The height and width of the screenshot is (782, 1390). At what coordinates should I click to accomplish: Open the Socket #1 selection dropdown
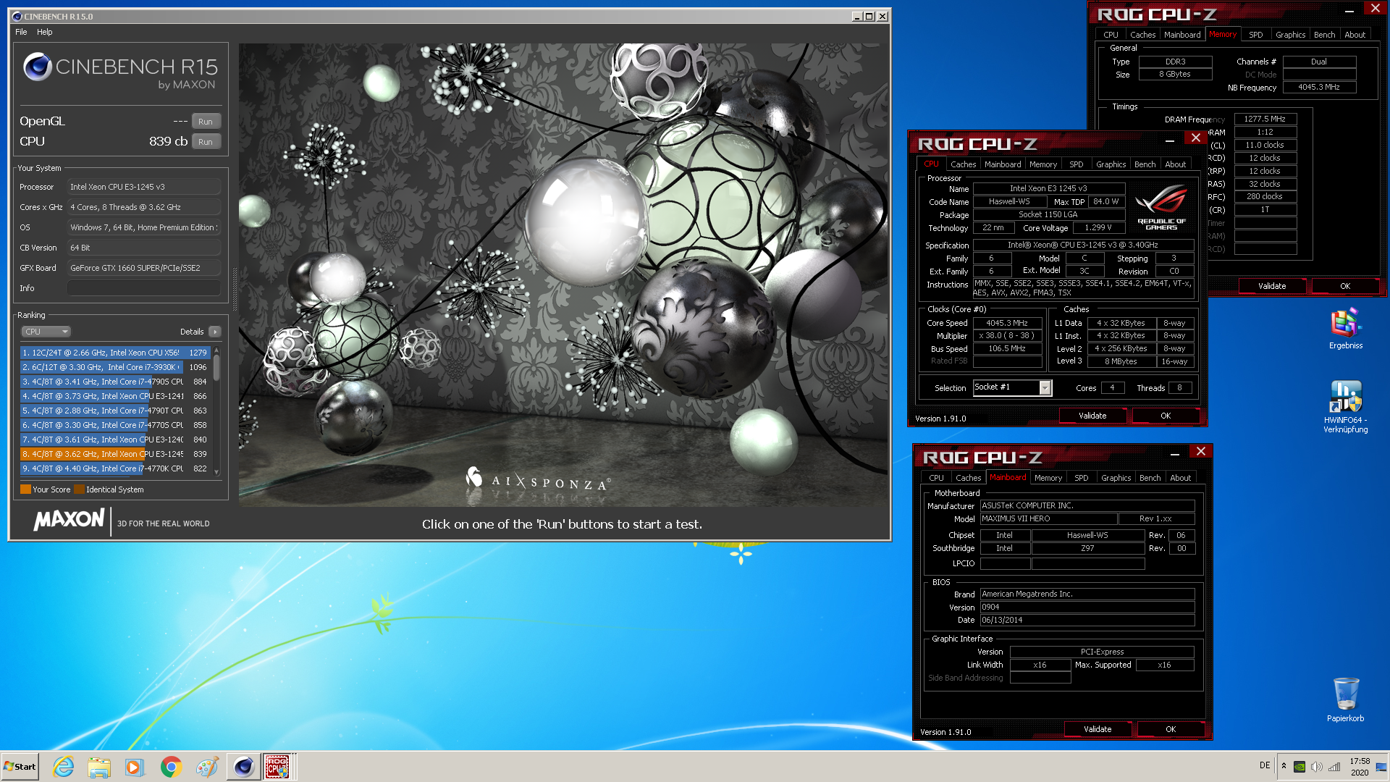tap(1012, 387)
